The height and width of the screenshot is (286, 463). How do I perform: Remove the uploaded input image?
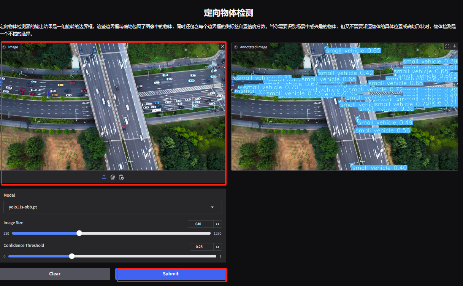pyautogui.click(x=222, y=46)
